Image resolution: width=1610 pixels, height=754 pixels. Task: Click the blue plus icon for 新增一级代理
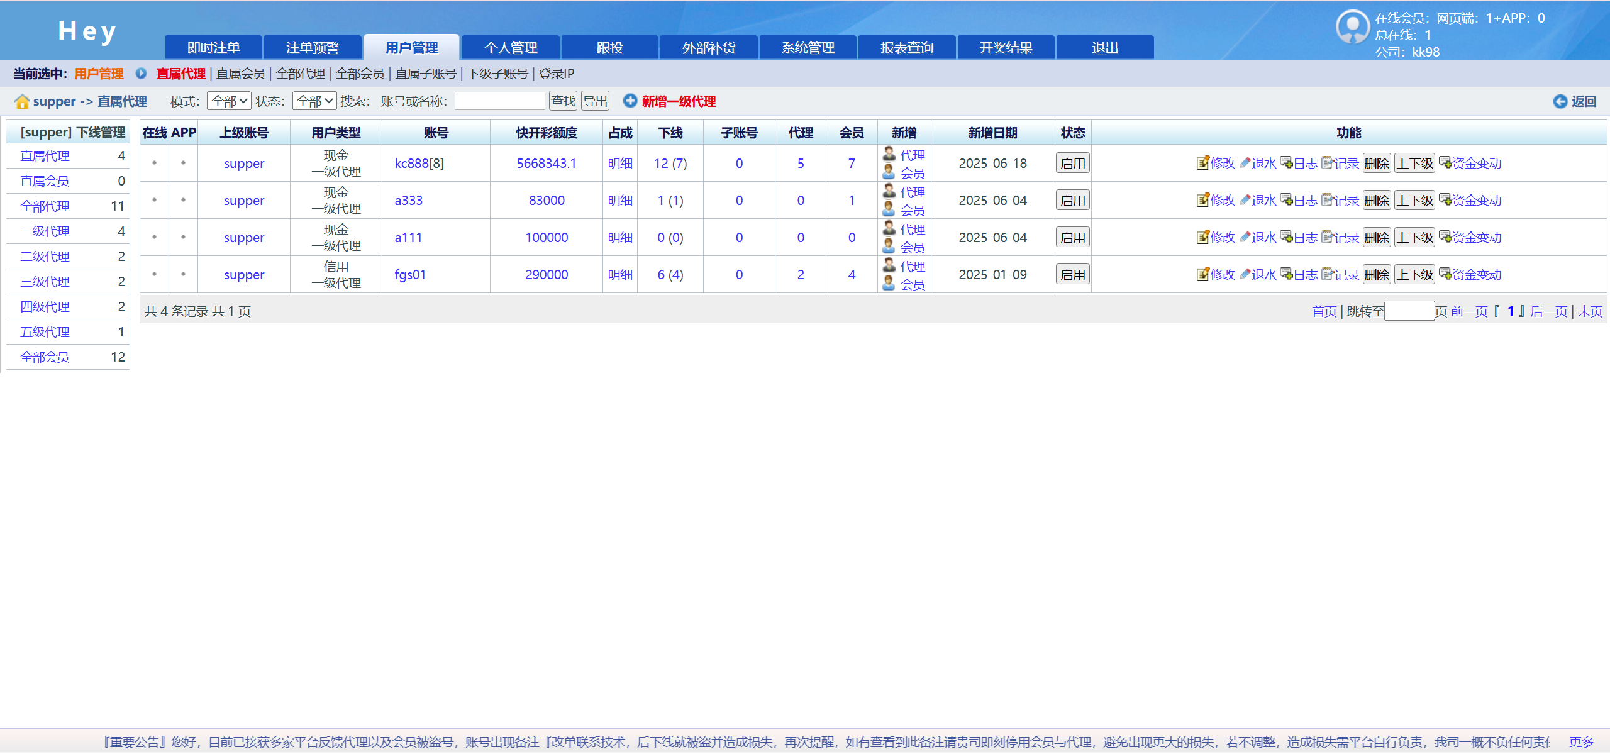coord(630,101)
